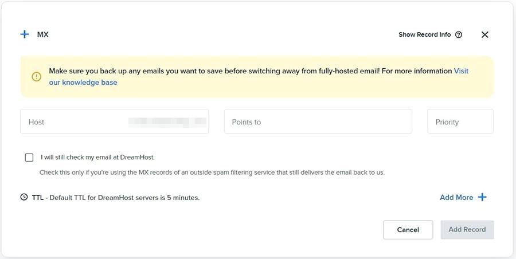The width and height of the screenshot is (516, 259).
Task: Open the 'Visit our knowledge base' link
Action: [83, 83]
